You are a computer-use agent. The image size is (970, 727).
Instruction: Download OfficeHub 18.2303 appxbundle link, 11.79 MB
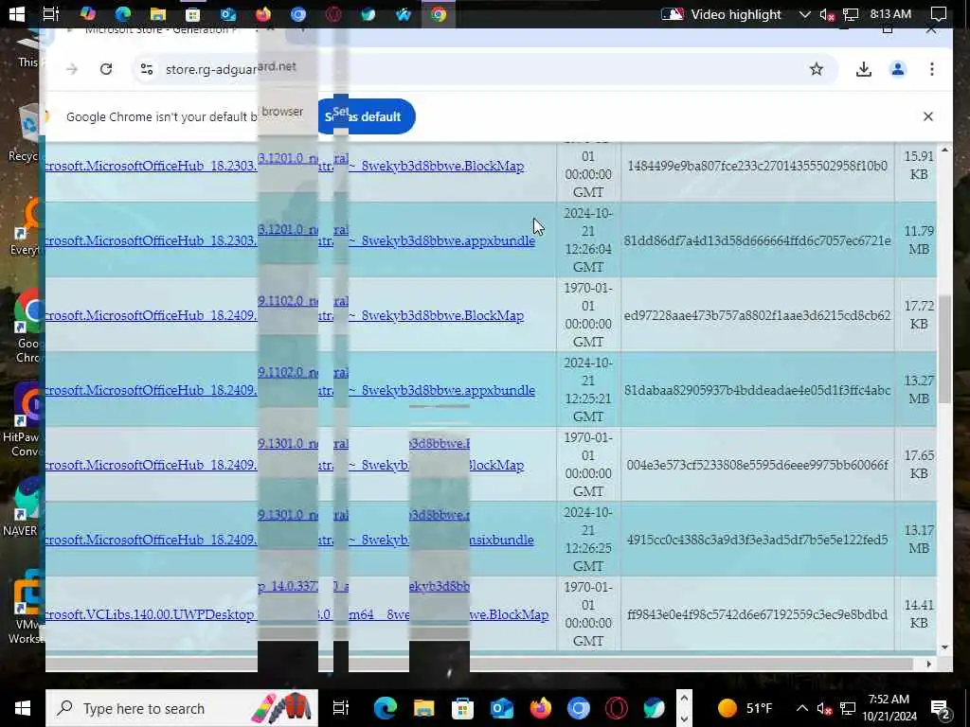(290, 240)
